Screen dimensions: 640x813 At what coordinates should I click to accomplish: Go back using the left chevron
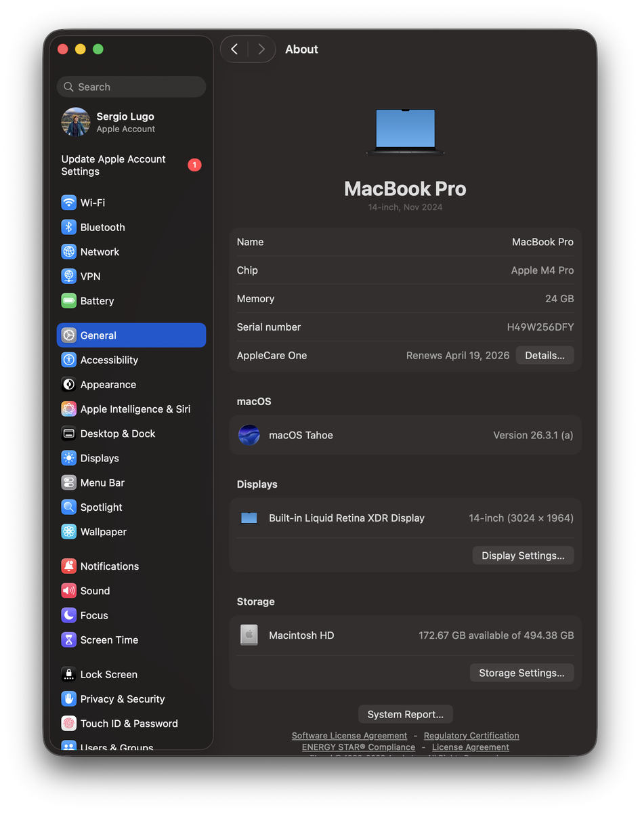234,49
